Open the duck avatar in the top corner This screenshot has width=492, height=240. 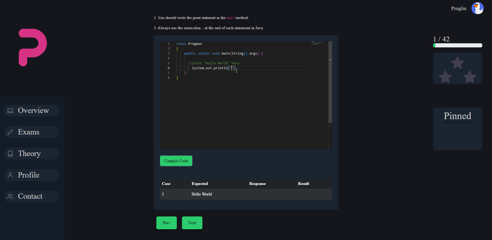[x=477, y=8]
